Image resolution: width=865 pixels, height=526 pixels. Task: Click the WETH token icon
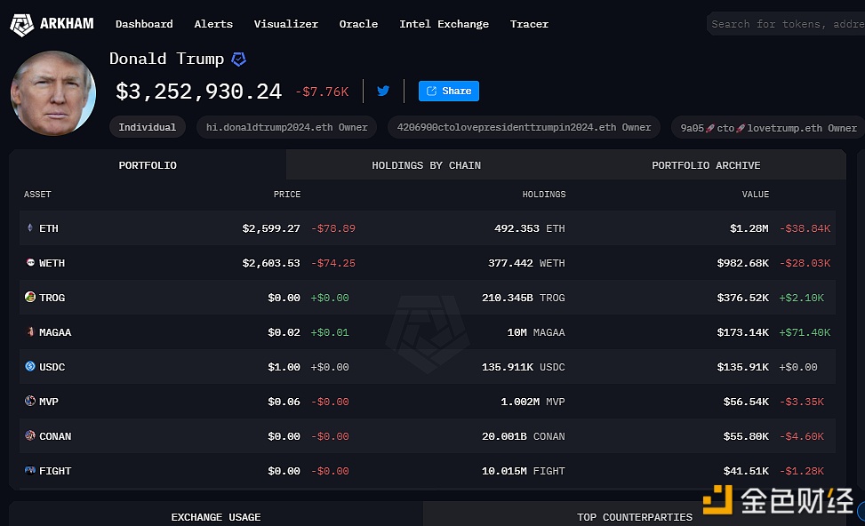tap(30, 262)
